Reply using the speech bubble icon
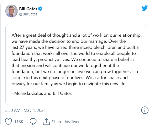Viewport: 152px width, 126px height. [33, 122]
